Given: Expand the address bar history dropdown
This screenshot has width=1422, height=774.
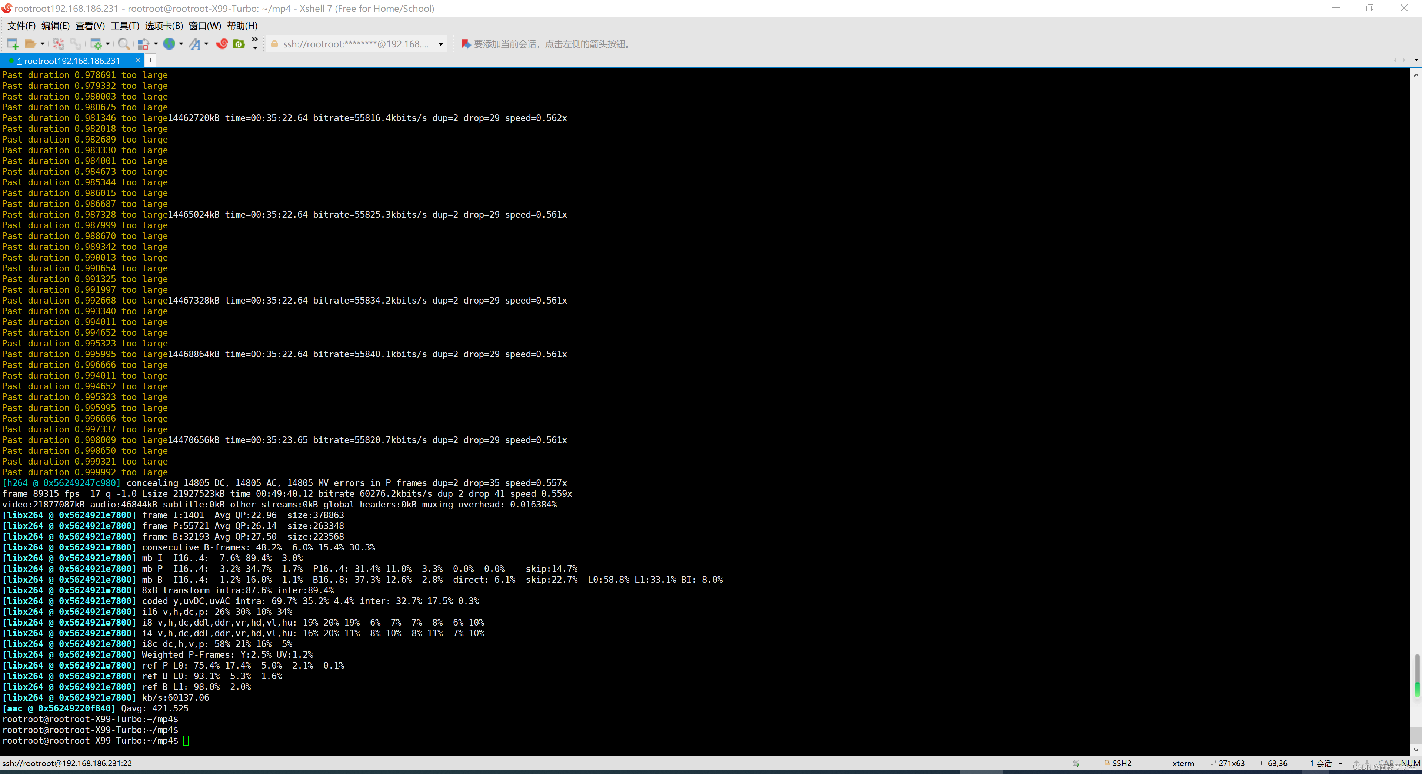Looking at the screenshot, I should [440, 44].
